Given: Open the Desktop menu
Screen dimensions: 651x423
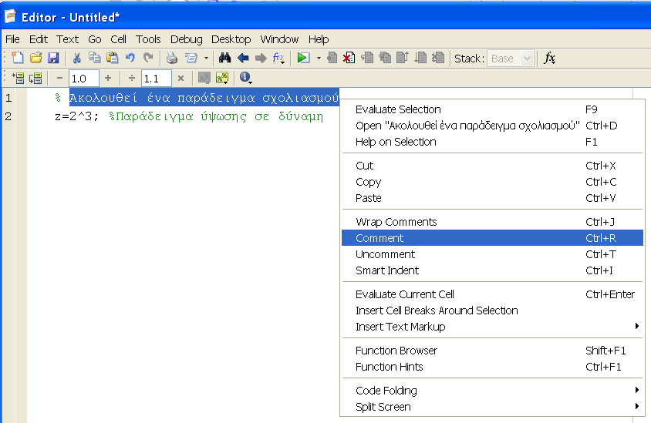Looking at the screenshot, I should [x=231, y=39].
